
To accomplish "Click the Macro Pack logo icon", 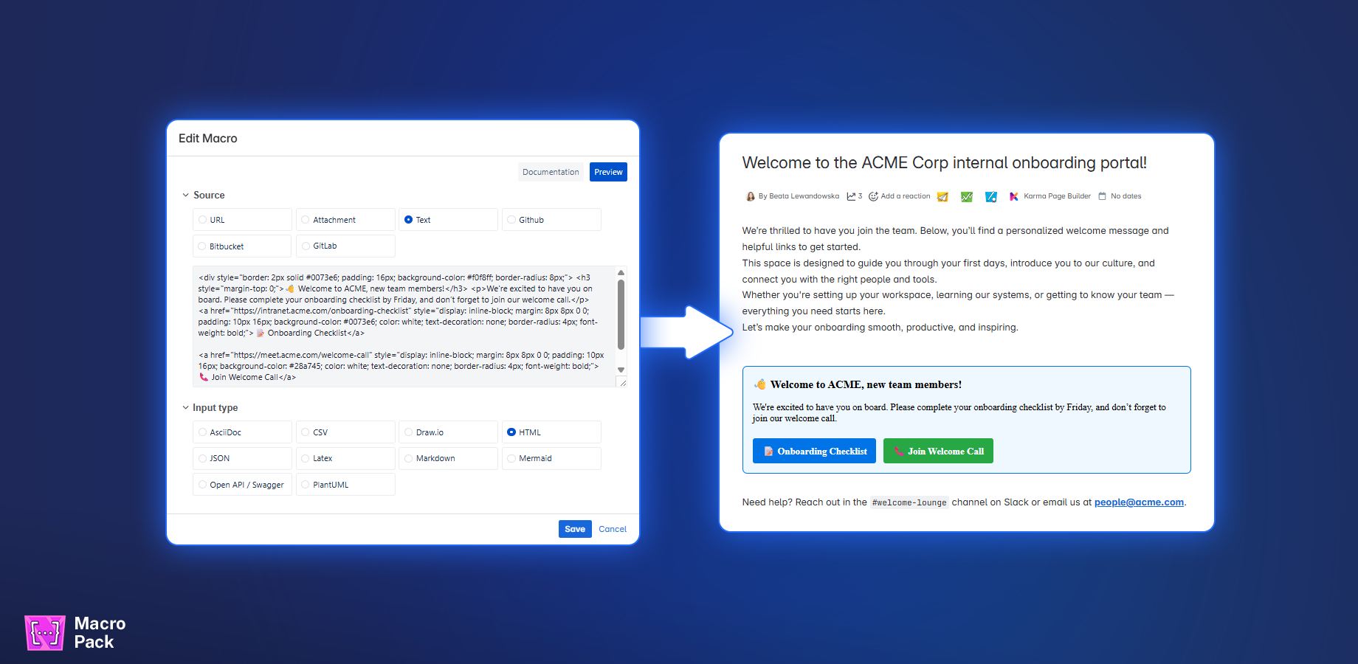I will [x=45, y=633].
